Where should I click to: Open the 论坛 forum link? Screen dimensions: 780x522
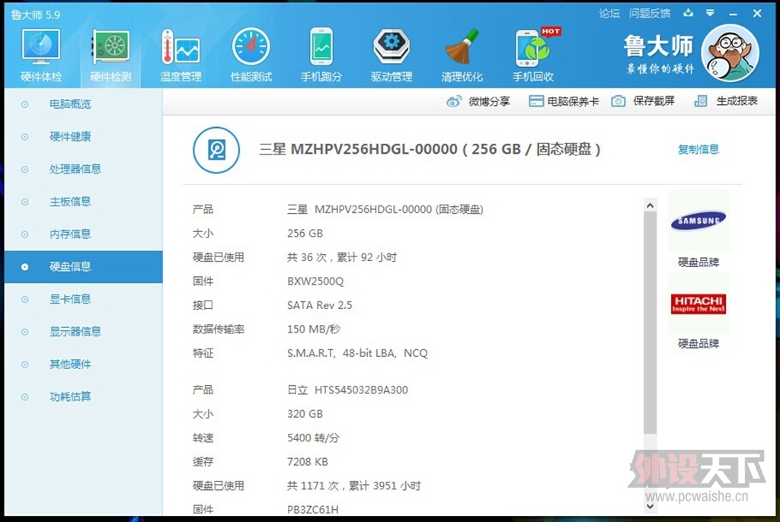click(609, 13)
